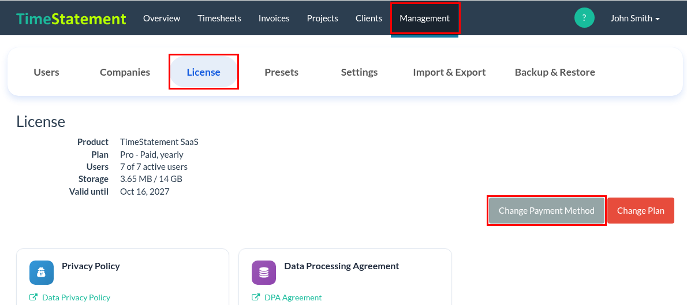Image resolution: width=687 pixels, height=305 pixels.
Task: Click the Data Processing Agreement card title
Action: [342, 266]
